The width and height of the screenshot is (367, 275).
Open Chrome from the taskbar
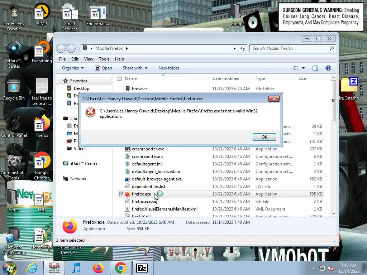pyautogui.click(x=120, y=268)
